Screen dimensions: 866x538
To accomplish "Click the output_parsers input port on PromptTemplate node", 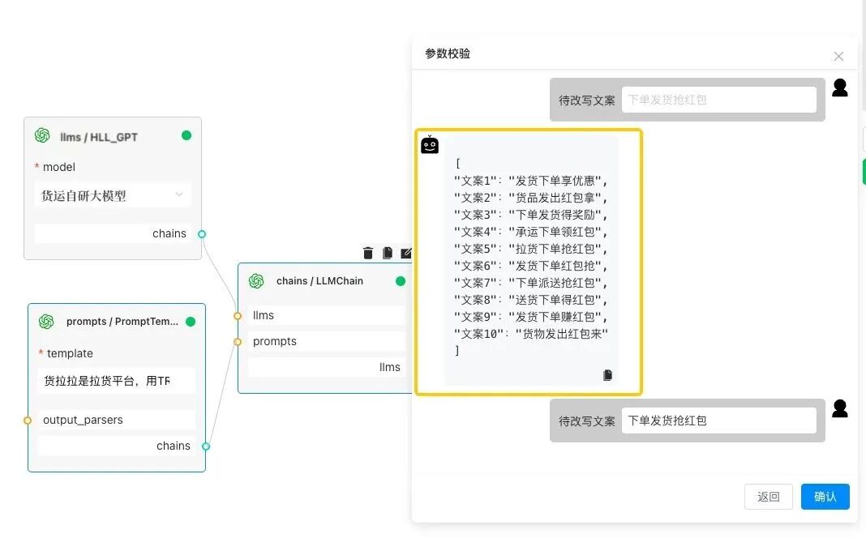I will [28, 421].
